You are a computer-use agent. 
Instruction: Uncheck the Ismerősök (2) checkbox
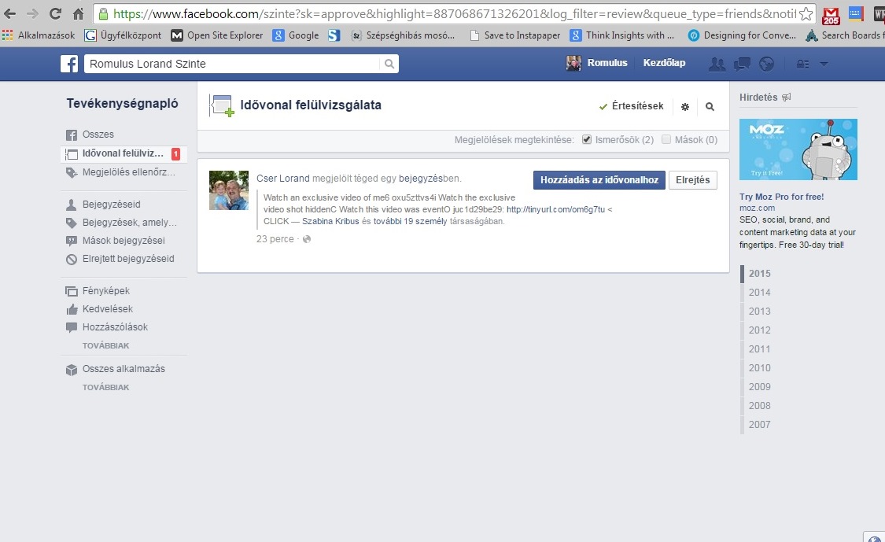587,139
